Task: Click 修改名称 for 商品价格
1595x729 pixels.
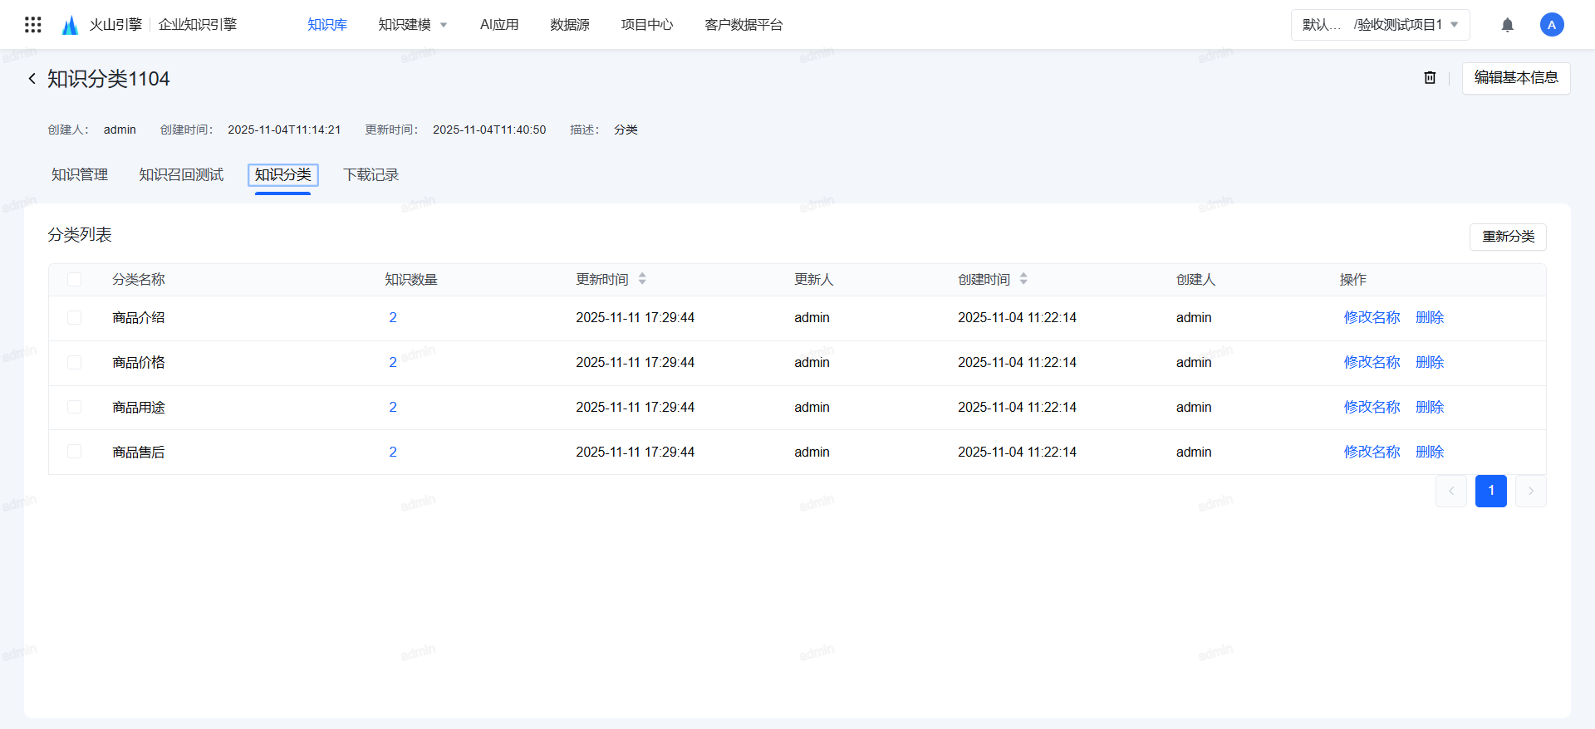Action: 1372,363
